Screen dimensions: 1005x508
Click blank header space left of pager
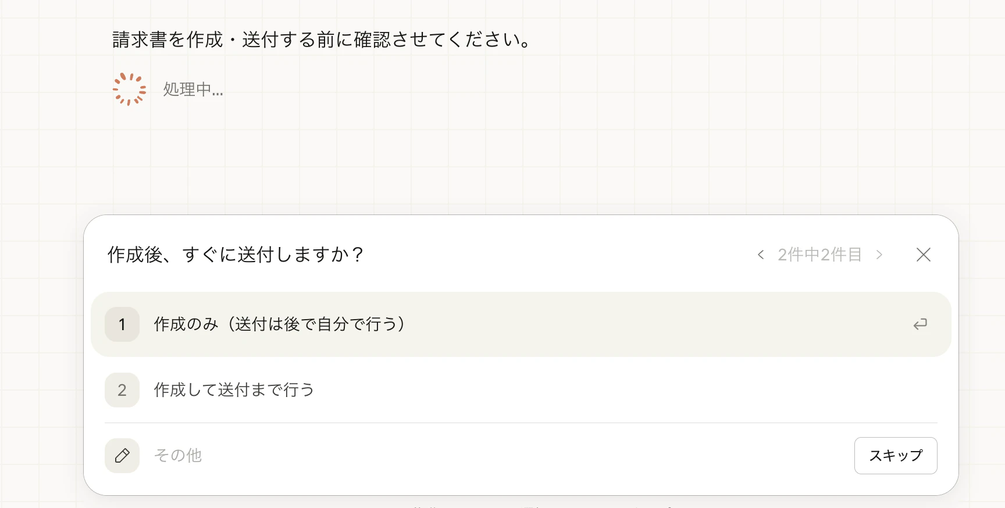[x=553, y=255]
